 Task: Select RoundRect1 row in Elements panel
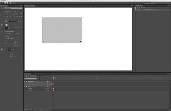pyautogui.click(x=153, y=10)
